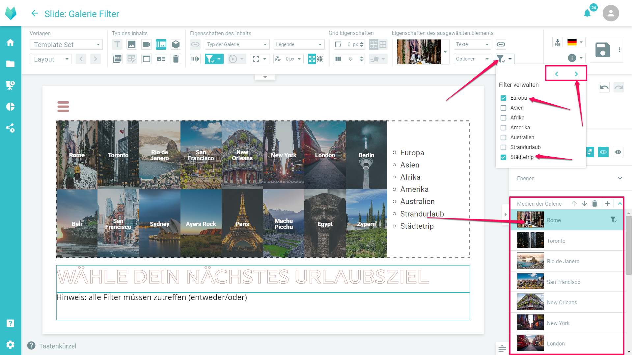This screenshot has height=355, width=632.
Task: Select San Francisco in gallery media list
Action: pyautogui.click(x=566, y=282)
